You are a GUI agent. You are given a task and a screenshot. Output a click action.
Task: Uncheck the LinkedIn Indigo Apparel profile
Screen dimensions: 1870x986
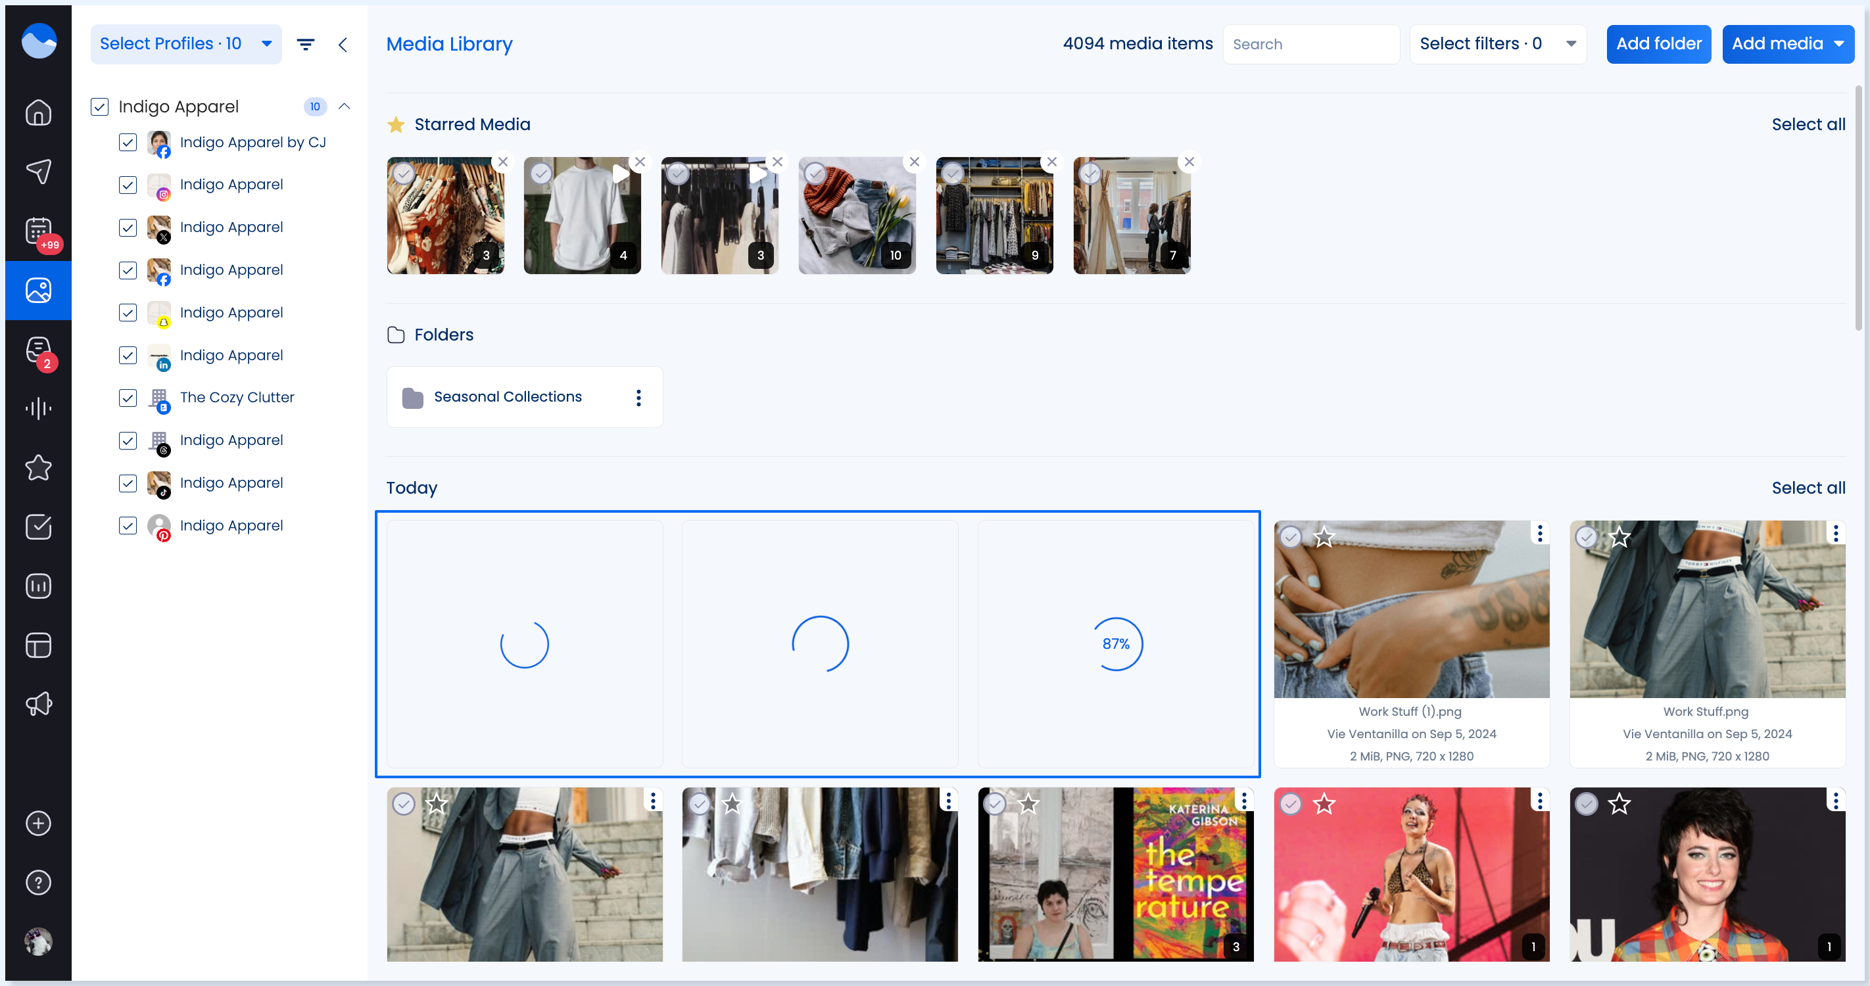[128, 356]
